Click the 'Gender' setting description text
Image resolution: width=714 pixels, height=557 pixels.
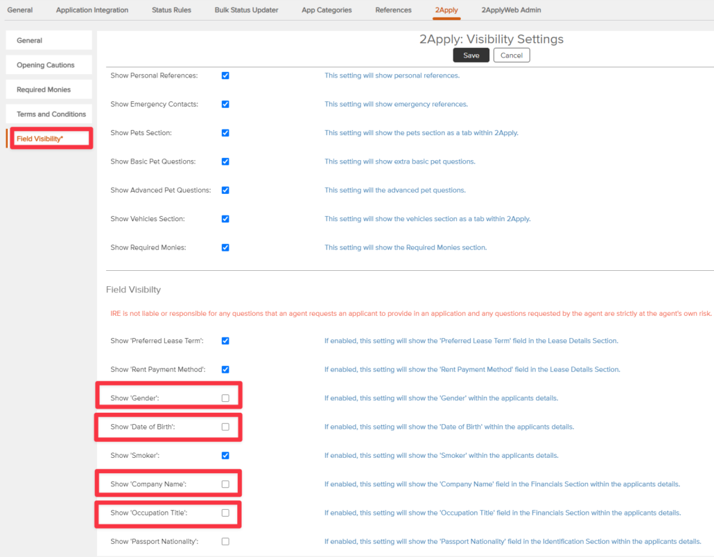[442, 398]
